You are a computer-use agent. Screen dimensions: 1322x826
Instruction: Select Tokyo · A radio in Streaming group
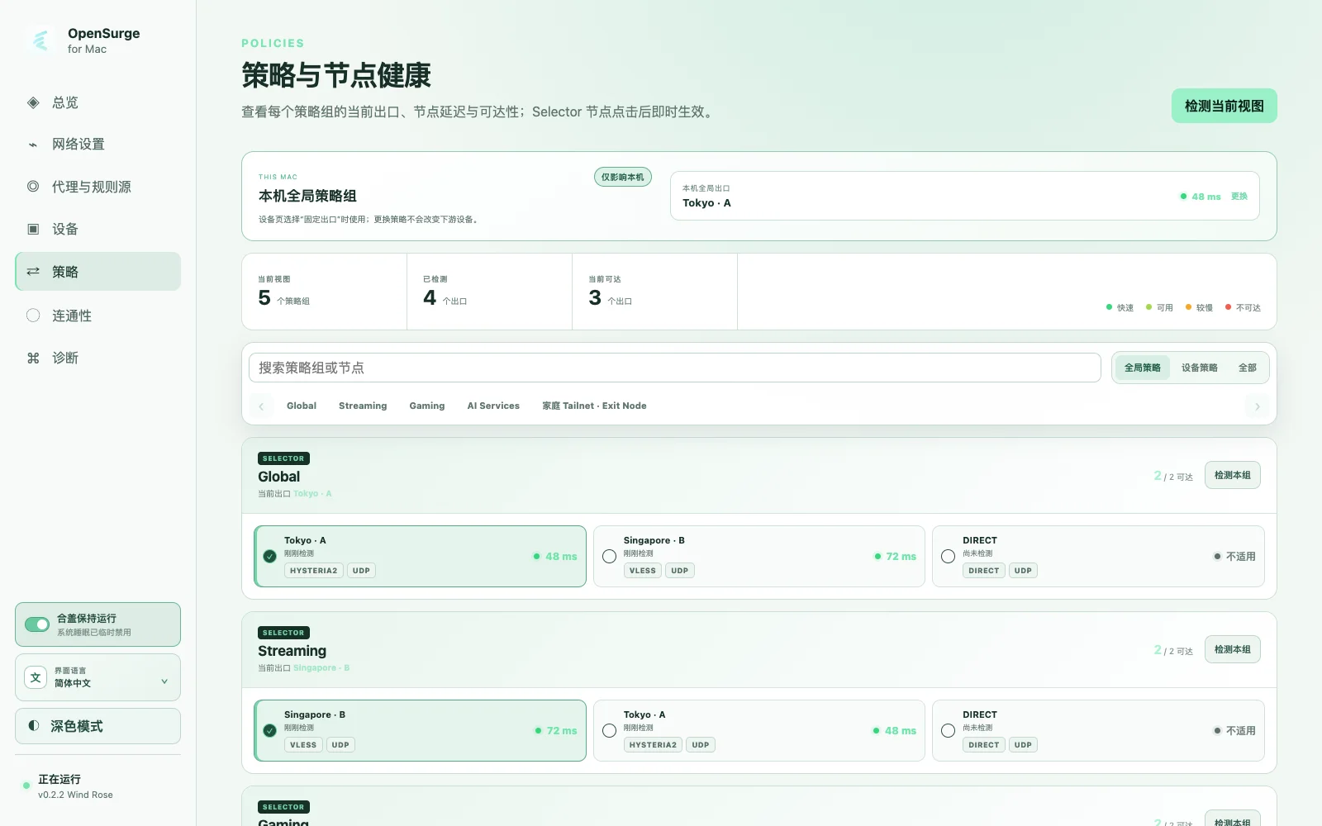[610, 731]
